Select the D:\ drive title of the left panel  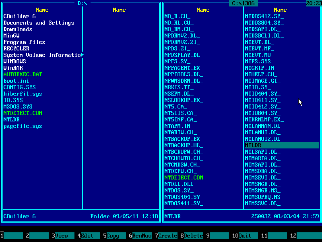[x=82, y=3]
